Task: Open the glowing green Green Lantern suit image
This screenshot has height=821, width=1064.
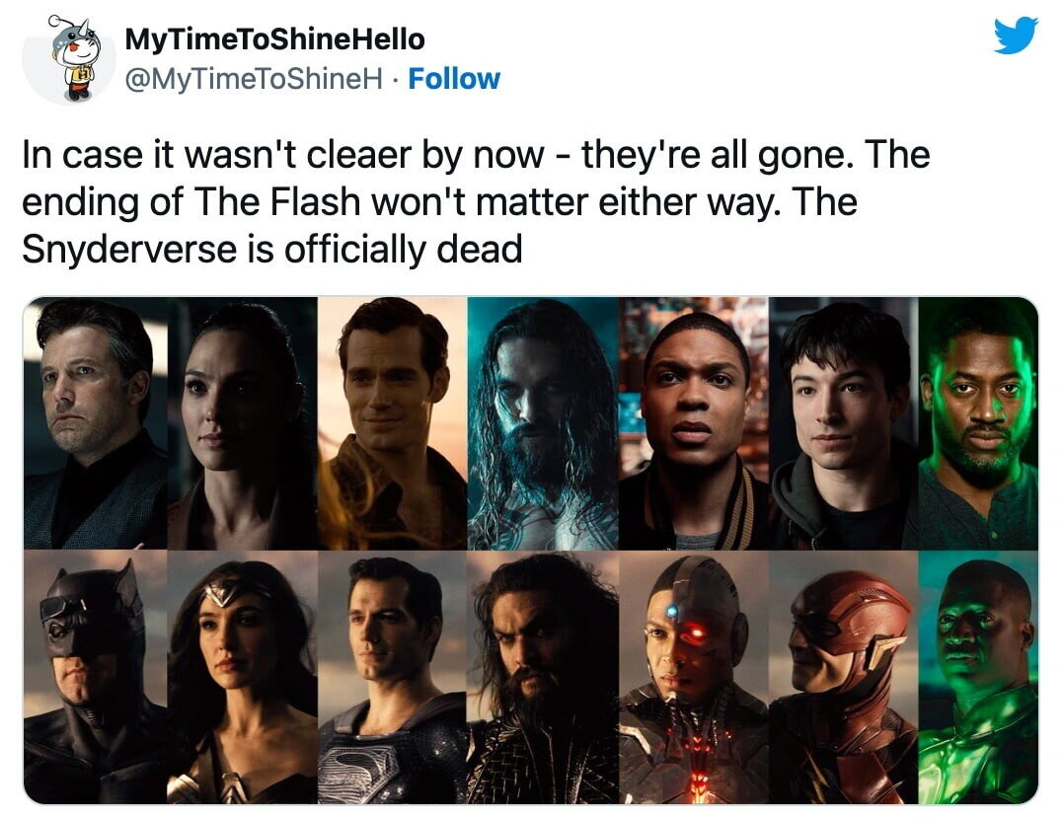Action: (978, 677)
